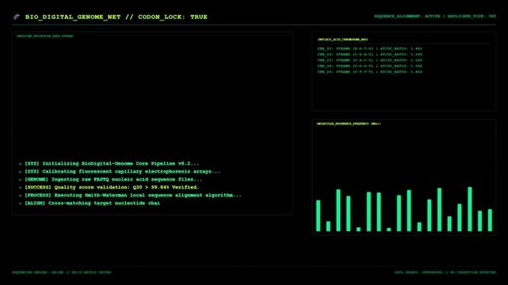The height and width of the screenshot is (285, 508).
Task: Click the footer status text at bottom left
Action: point(62,272)
